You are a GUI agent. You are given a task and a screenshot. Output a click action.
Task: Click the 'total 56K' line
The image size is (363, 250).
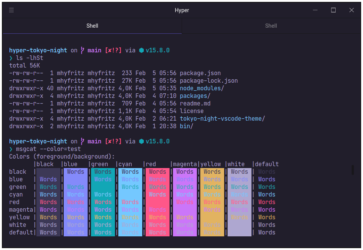click(x=25, y=66)
